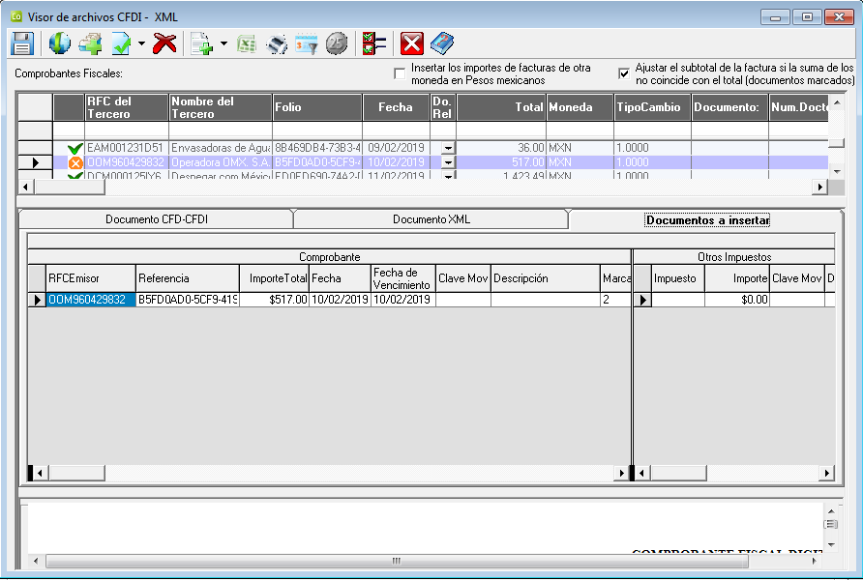Click the checklist mark-all icon
The width and height of the screenshot is (863, 580).
(x=374, y=43)
